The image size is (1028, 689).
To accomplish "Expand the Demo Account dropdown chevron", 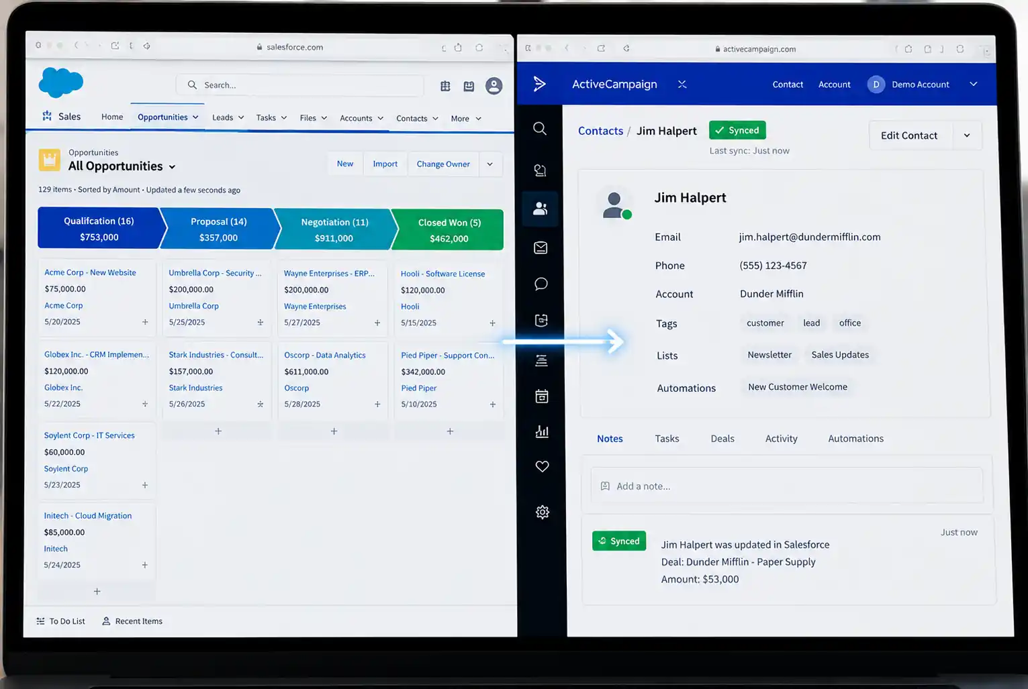I will point(974,84).
